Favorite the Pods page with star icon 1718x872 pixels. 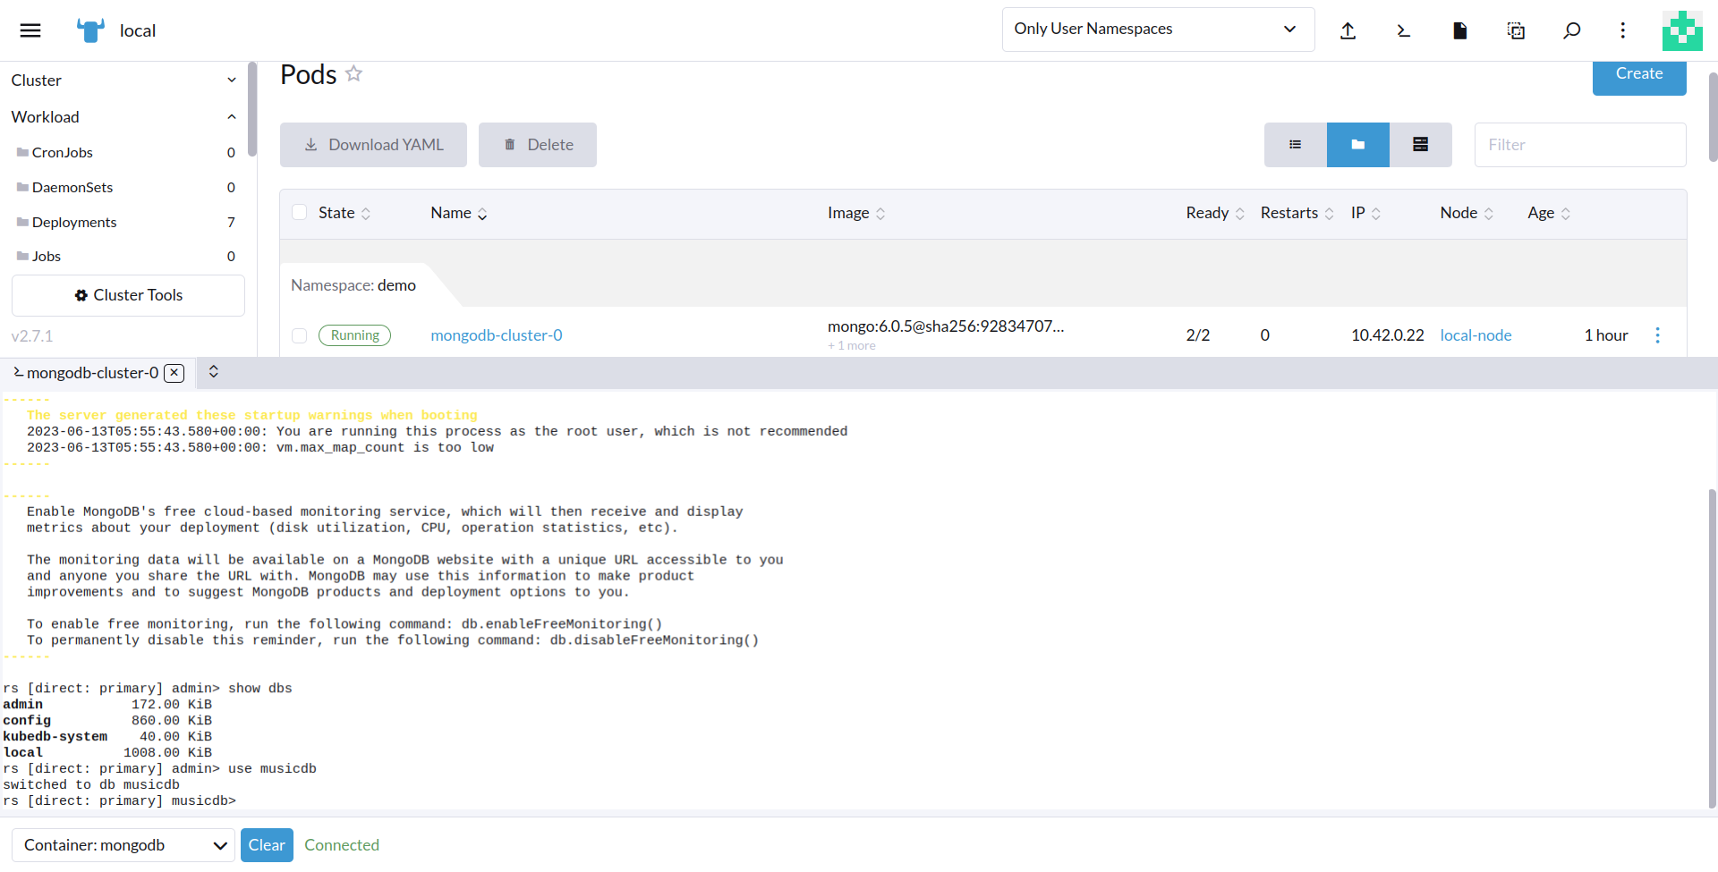click(x=354, y=74)
